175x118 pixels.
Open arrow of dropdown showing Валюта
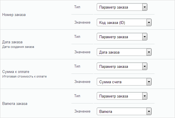(149, 111)
